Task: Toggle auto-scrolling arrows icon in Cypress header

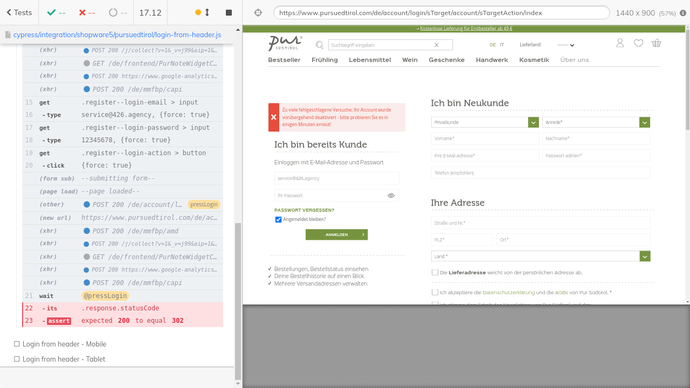Action: pos(207,12)
